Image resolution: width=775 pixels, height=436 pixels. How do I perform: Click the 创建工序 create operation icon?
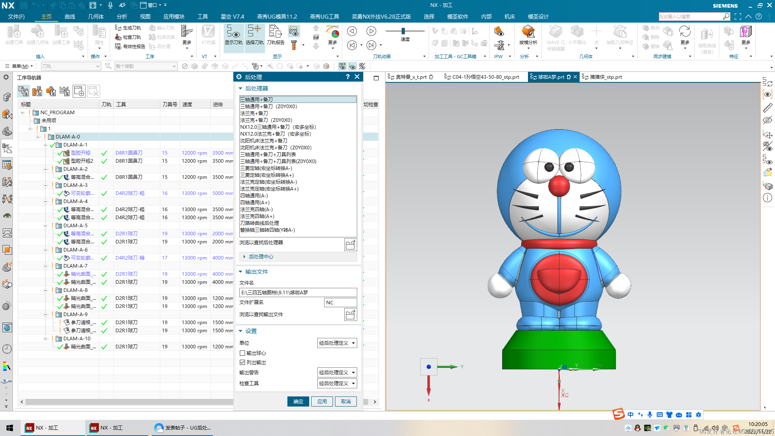coord(61,35)
